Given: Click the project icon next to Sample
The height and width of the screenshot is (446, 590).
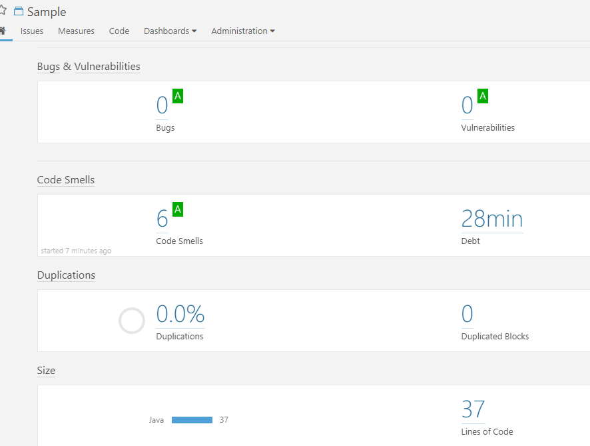Looking at the screenshot, I should (19, 12).
